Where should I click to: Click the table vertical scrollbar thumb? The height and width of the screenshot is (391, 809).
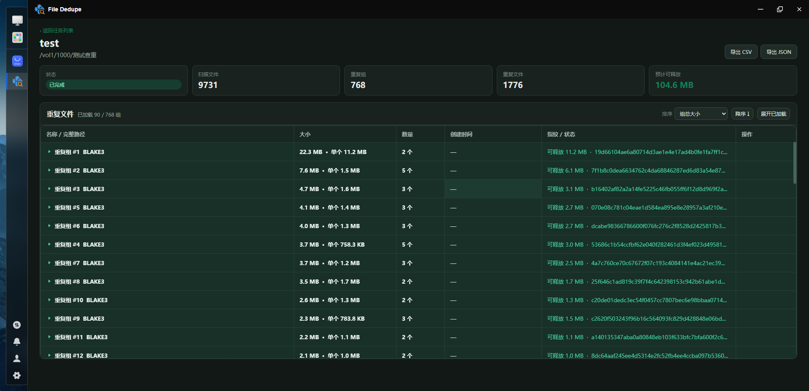point(795,163)
